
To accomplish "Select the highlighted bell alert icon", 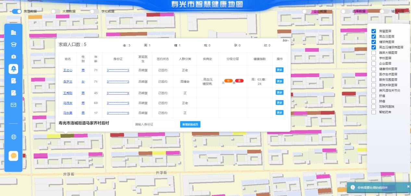I will 14,69.
